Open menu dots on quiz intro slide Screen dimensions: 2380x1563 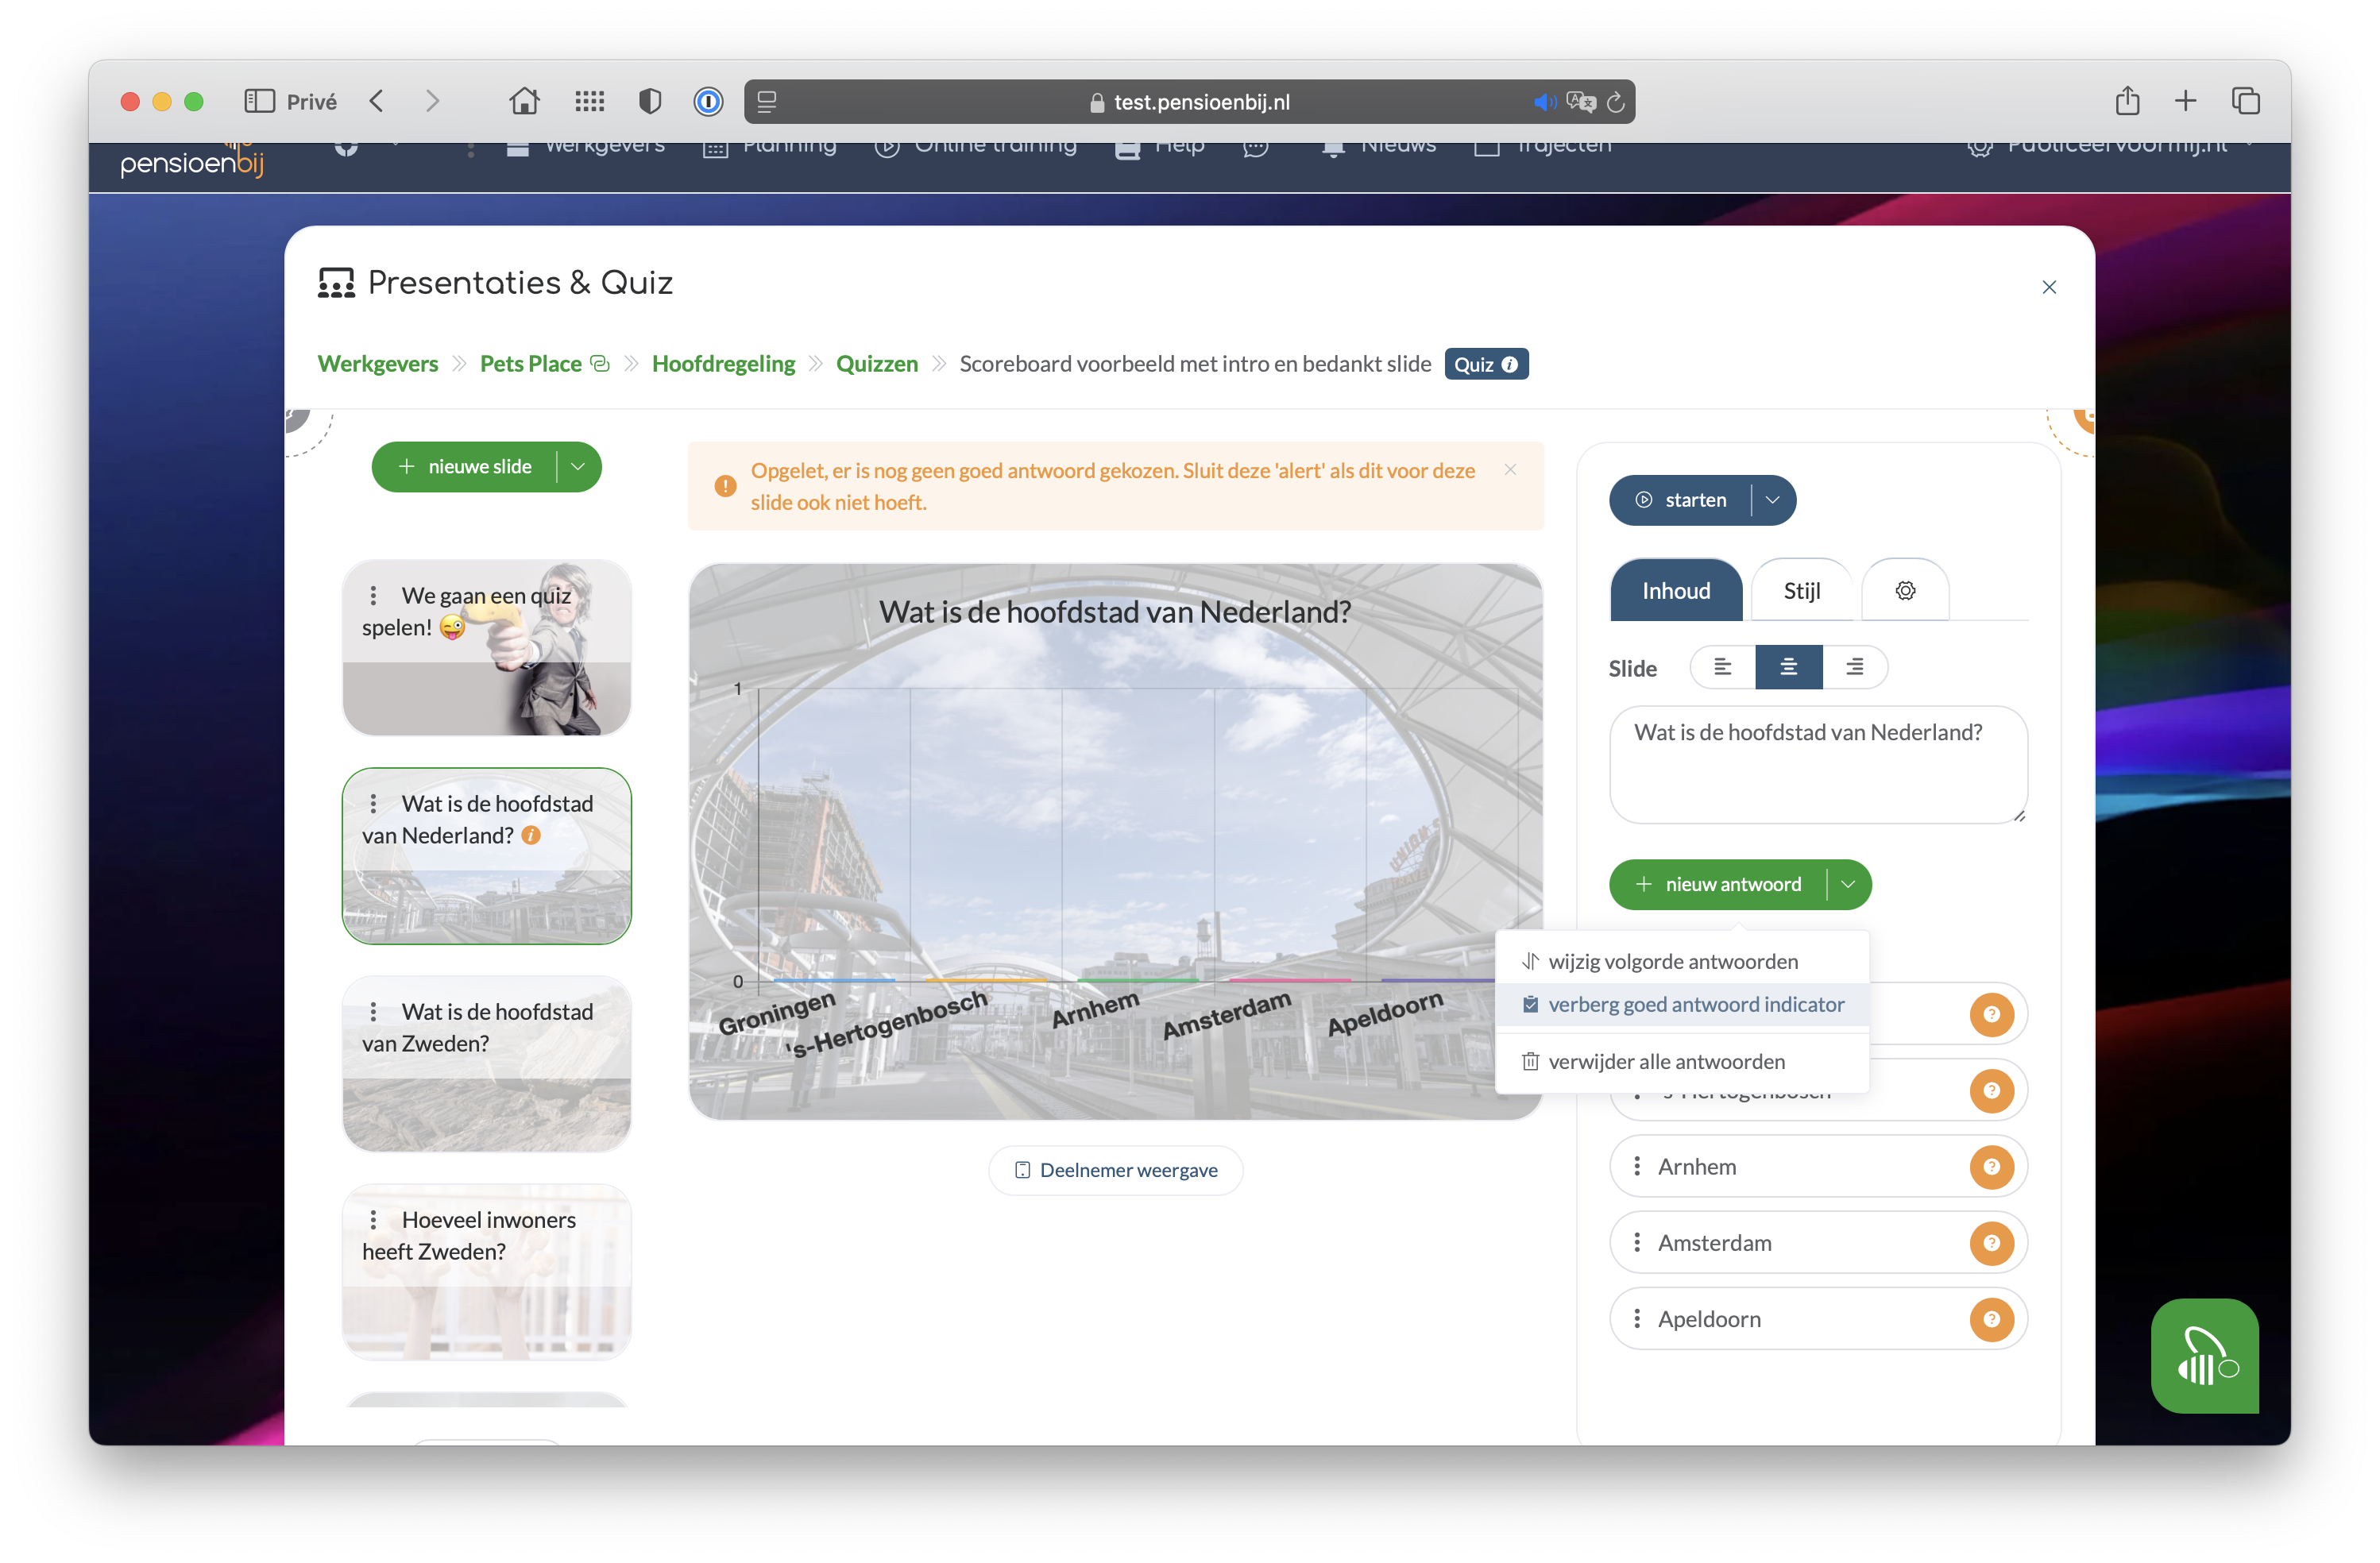pos(373,596)
